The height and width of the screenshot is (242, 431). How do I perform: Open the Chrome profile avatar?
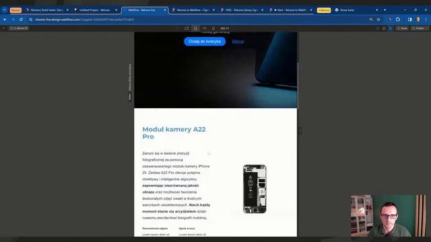418,19
